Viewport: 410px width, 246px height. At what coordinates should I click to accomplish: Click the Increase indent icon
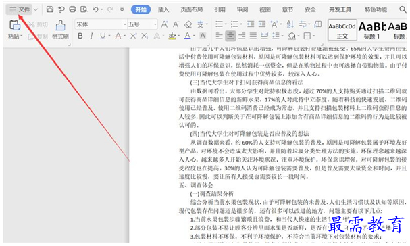tap(262, 24)
